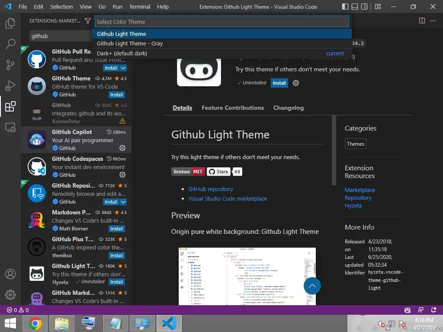Switch to Feature Contributions tab
443x332 pixels.
232,108
